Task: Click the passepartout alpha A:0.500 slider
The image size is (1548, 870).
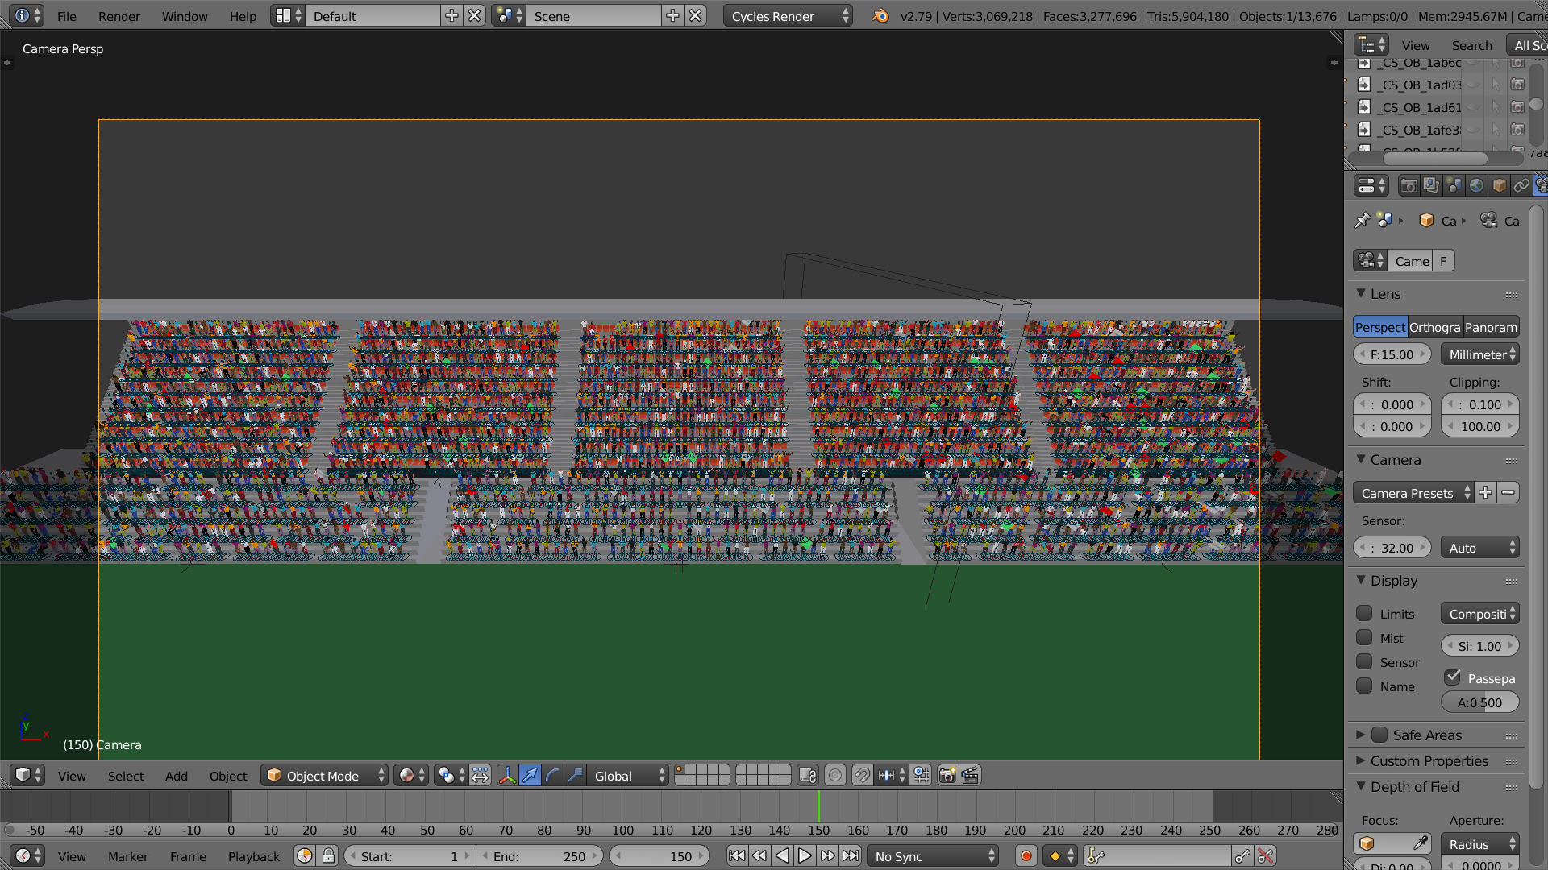Action: [x=1480, y=702]
